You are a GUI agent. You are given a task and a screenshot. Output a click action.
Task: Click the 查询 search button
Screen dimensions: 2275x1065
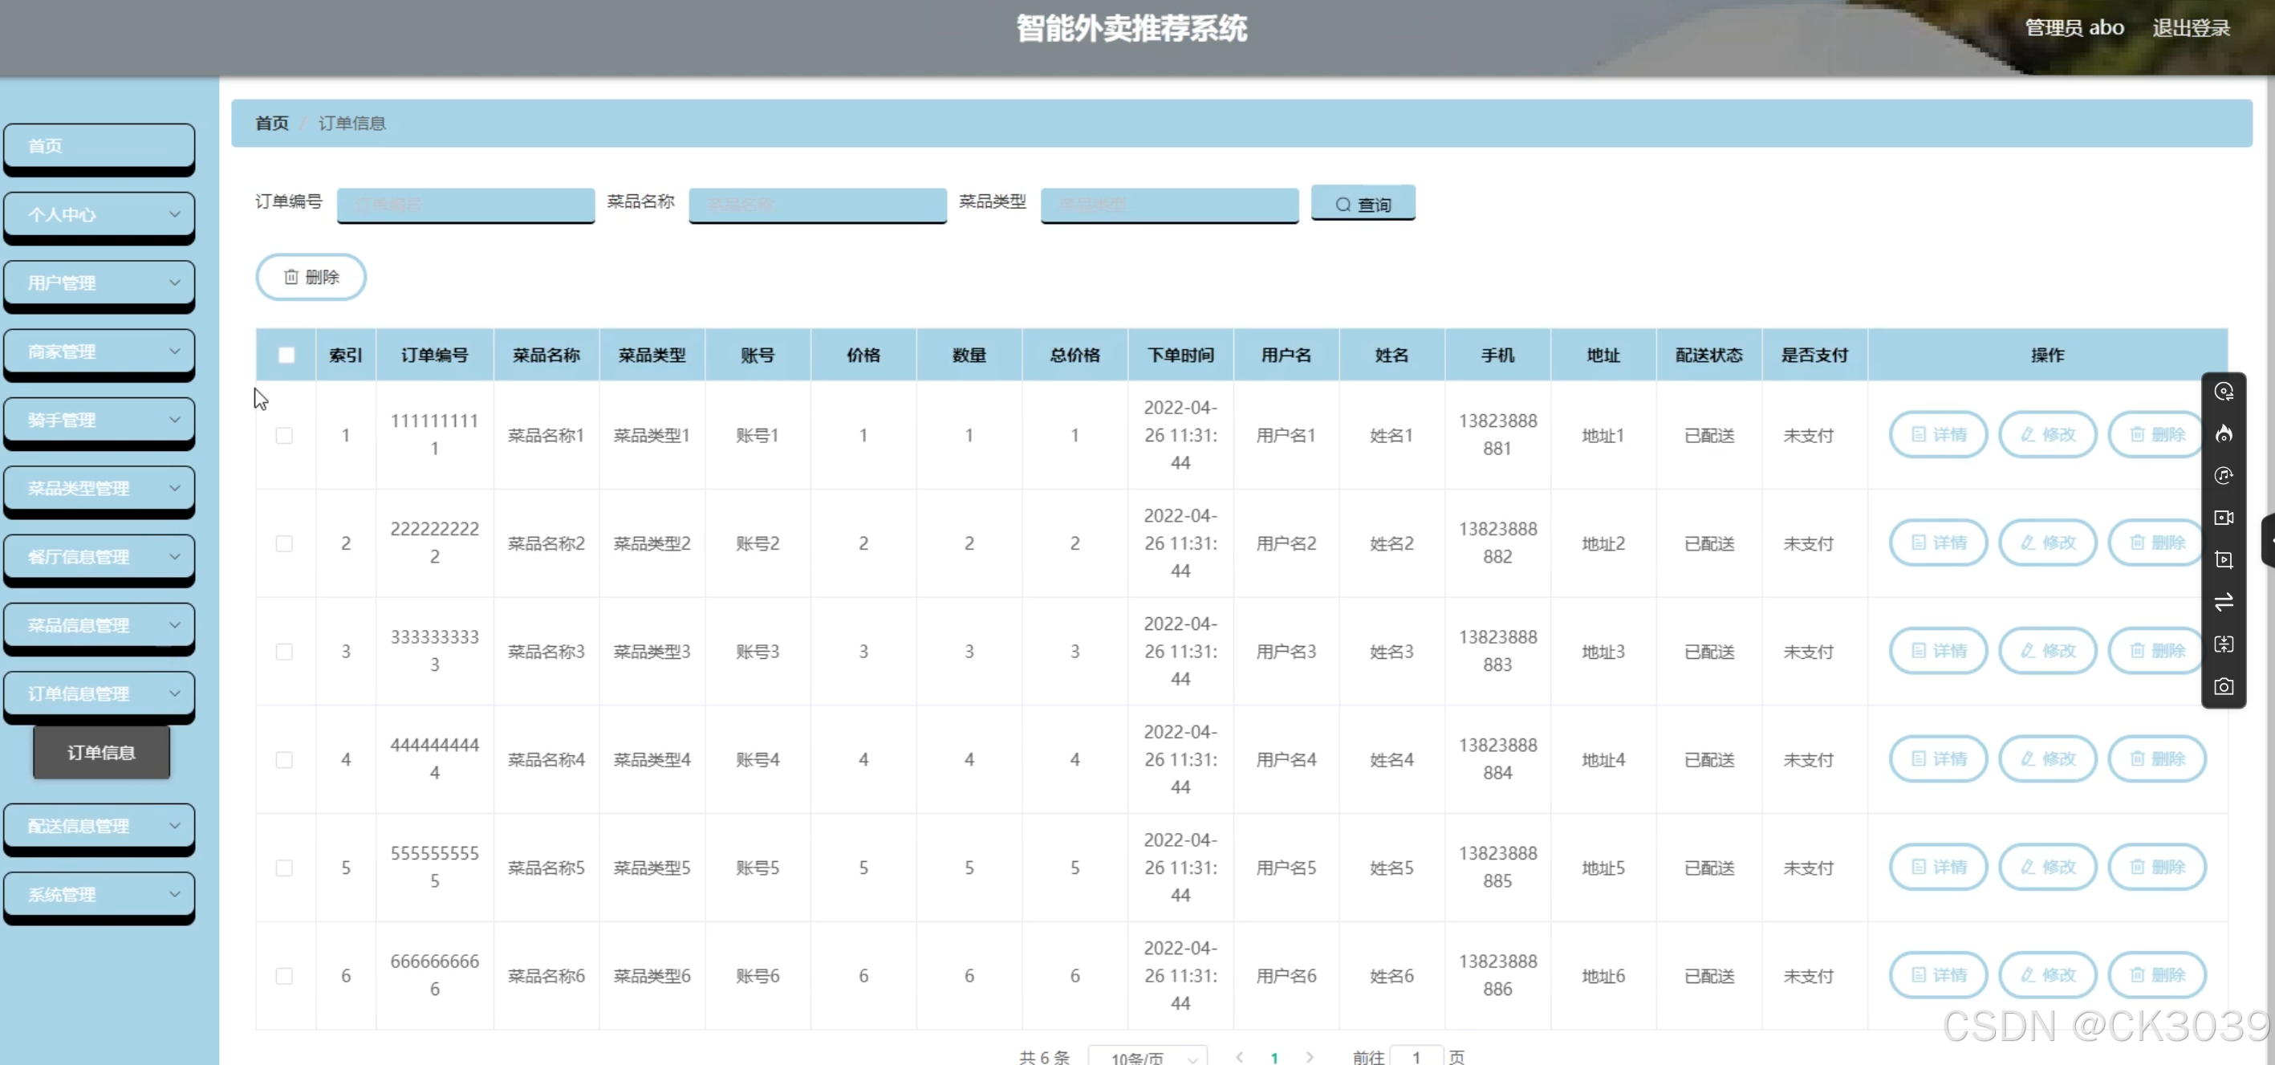tap(1363, 204)
